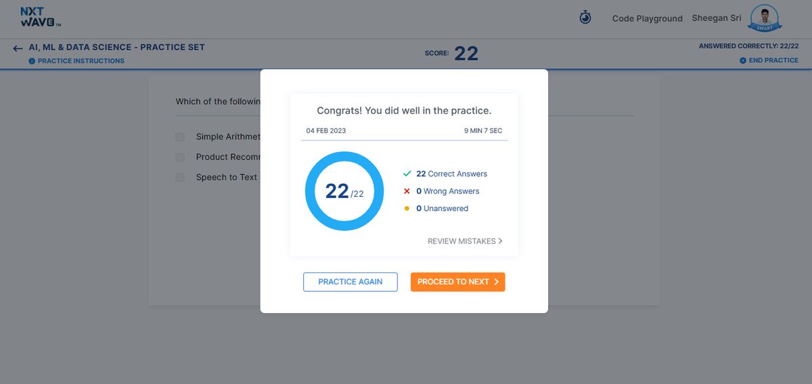This screenshot has height=384, width=812.
Task: Click the header SCORE value 22
Action: tap(466, 53)
